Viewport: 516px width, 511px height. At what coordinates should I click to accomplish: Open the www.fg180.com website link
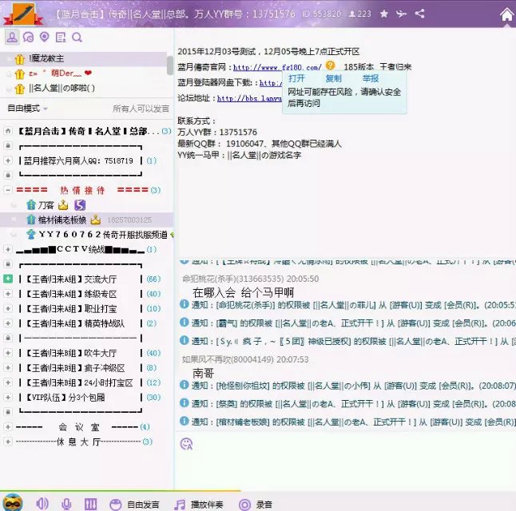pyautogui.click(x=277, y=67)
